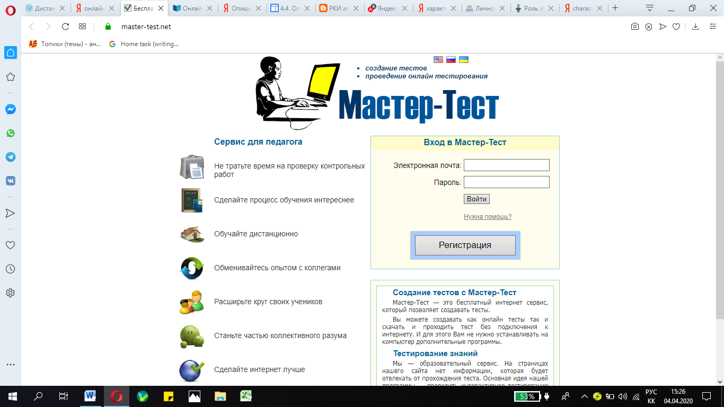Open Windows taskbar search
The image size is (724, 407).
38,396
